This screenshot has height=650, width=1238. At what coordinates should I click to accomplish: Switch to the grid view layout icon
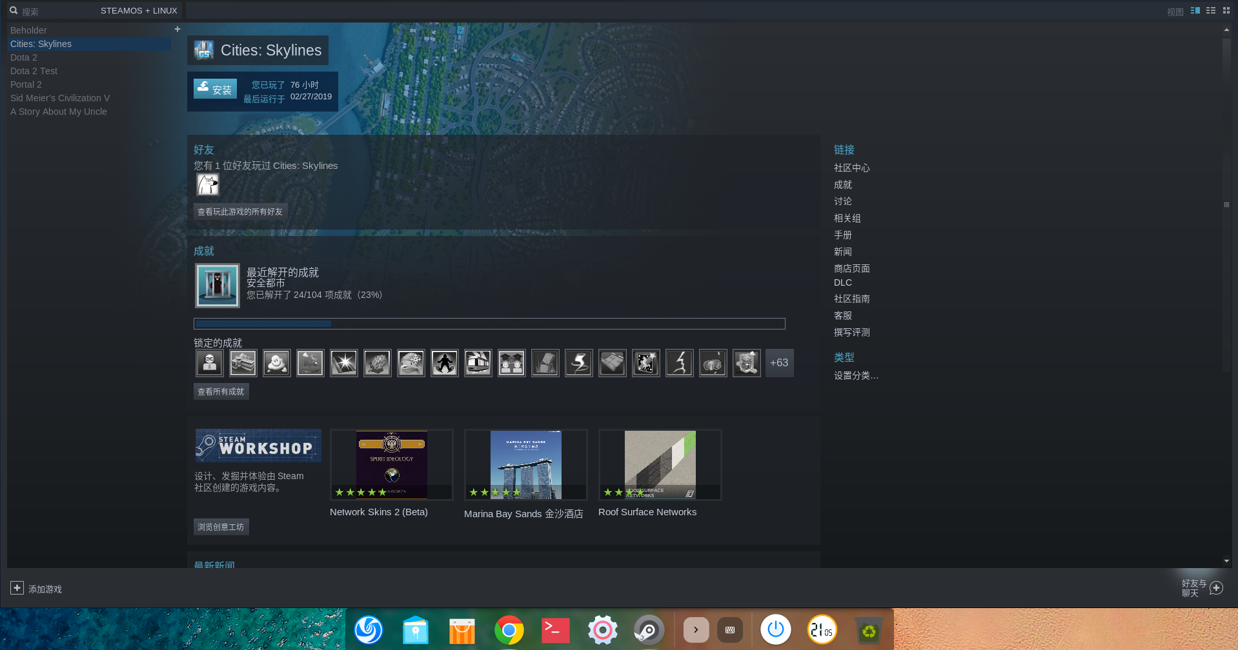(x=1226, y=10)
